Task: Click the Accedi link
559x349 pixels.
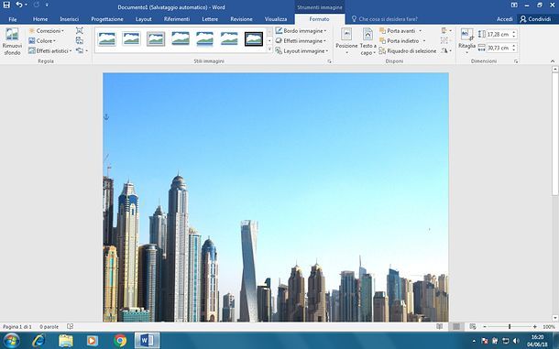Action: click(x=505, y=19)
